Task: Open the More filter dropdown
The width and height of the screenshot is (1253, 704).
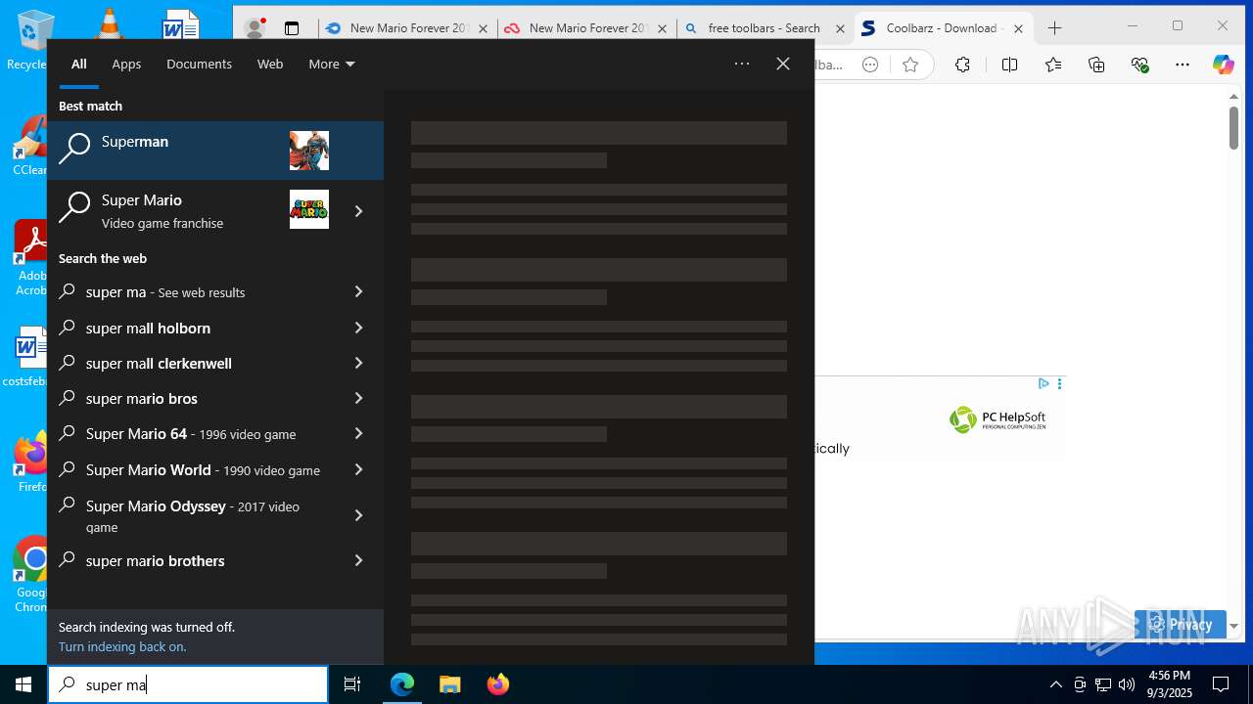Action: pyautogui.click(x=332, y=64)
